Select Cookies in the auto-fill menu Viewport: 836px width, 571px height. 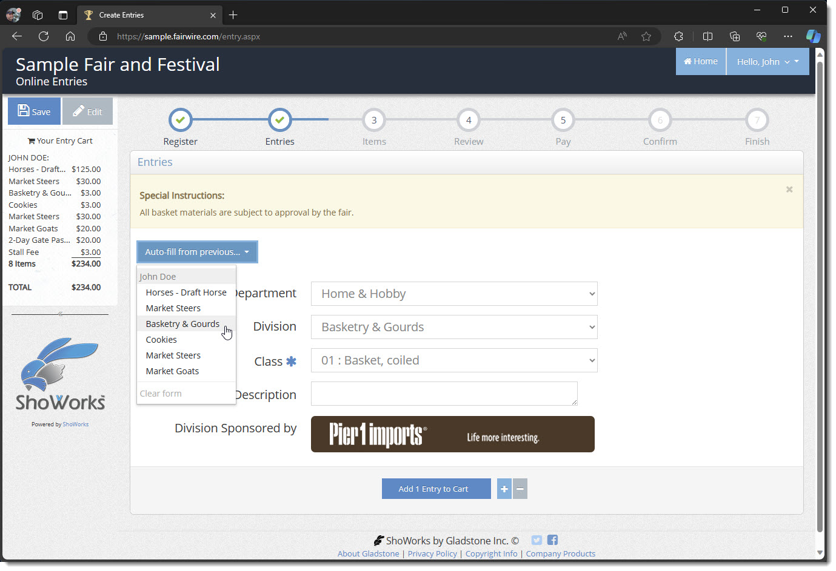[x=161, y=340]
